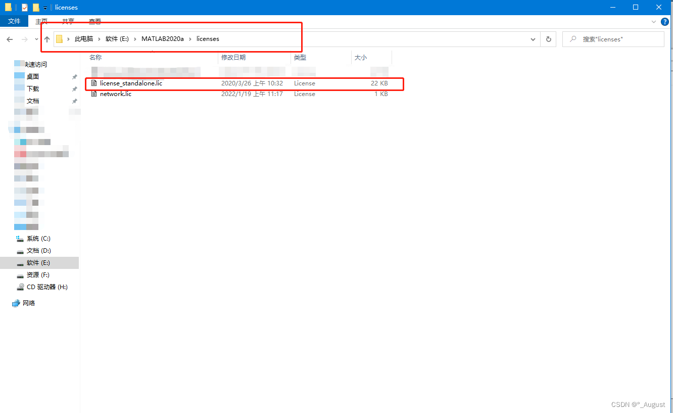This screenshot has height=413, width=673.
Task: Open Help blue question icon
Action: (x=665, y=21)
